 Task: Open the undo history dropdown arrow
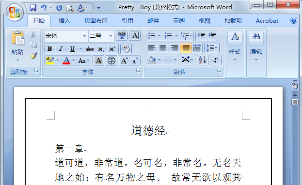pyautogui.click(x=50, y=8)
